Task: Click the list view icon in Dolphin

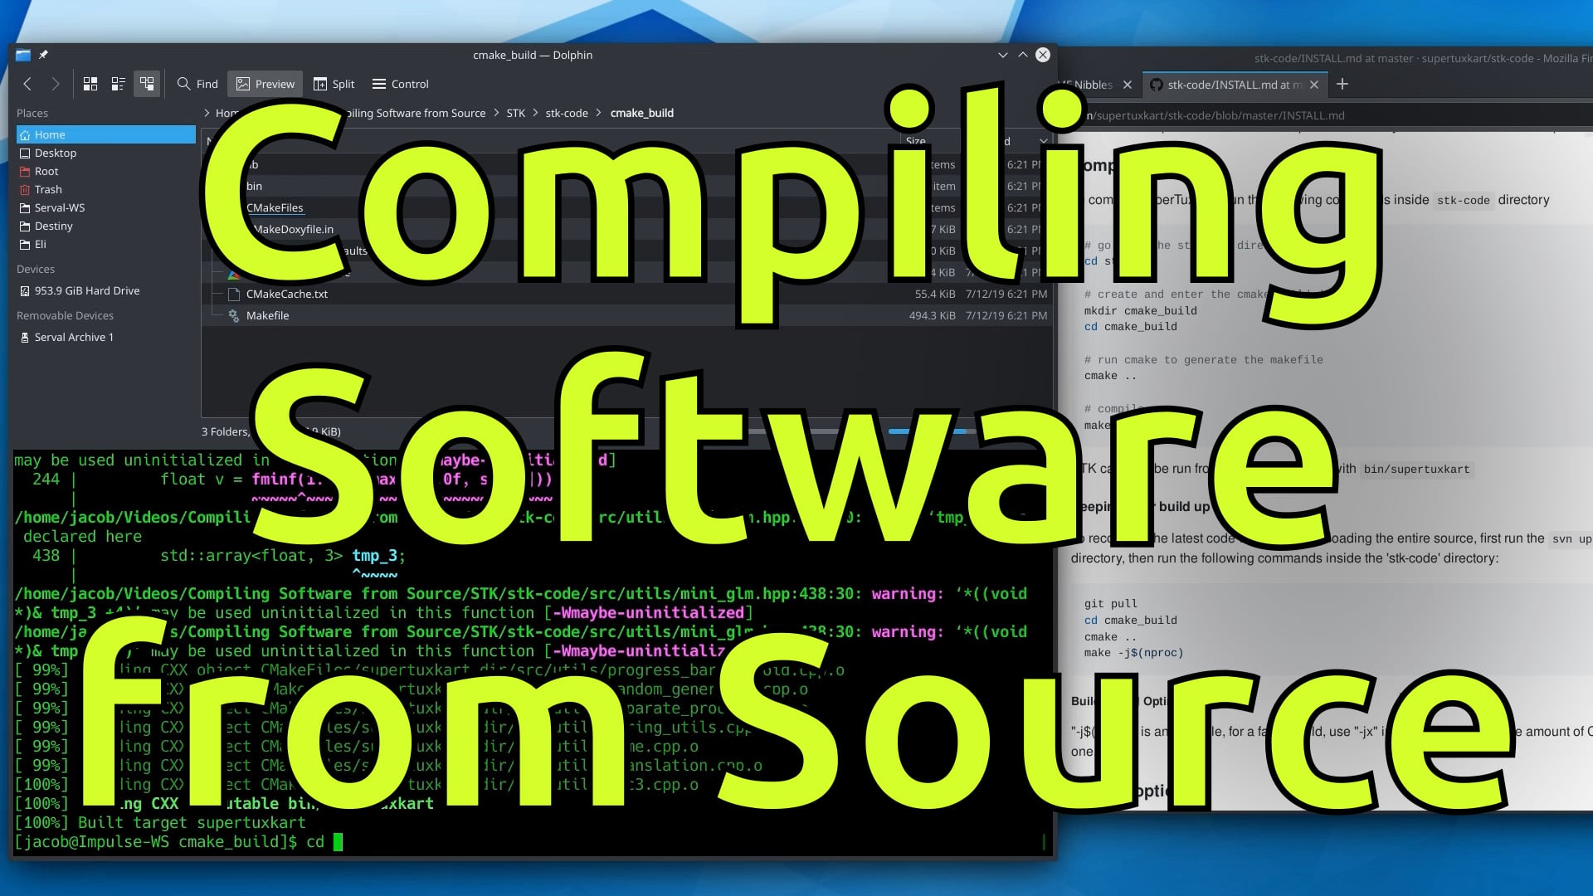Action: point(117,83)
